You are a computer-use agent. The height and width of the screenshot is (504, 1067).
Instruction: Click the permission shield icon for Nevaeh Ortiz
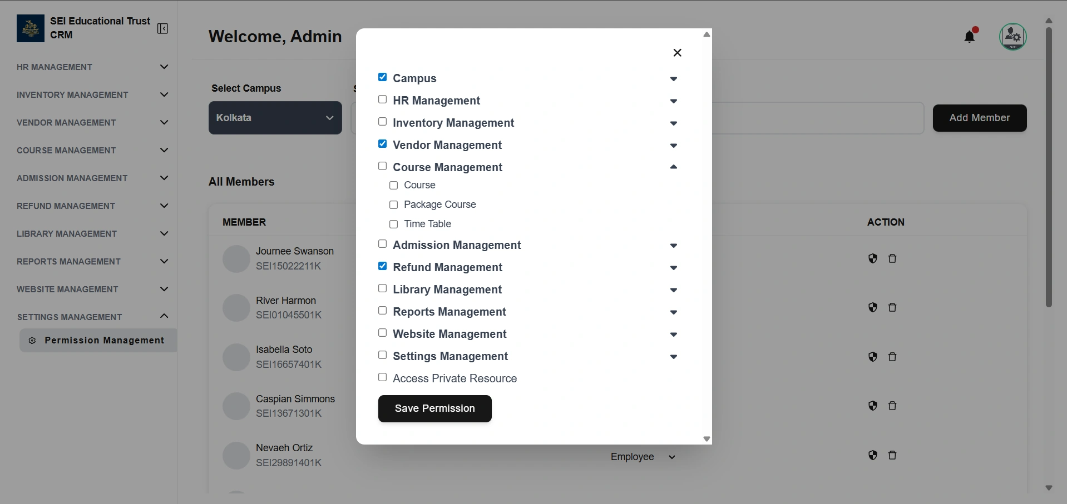coord(872,456)
